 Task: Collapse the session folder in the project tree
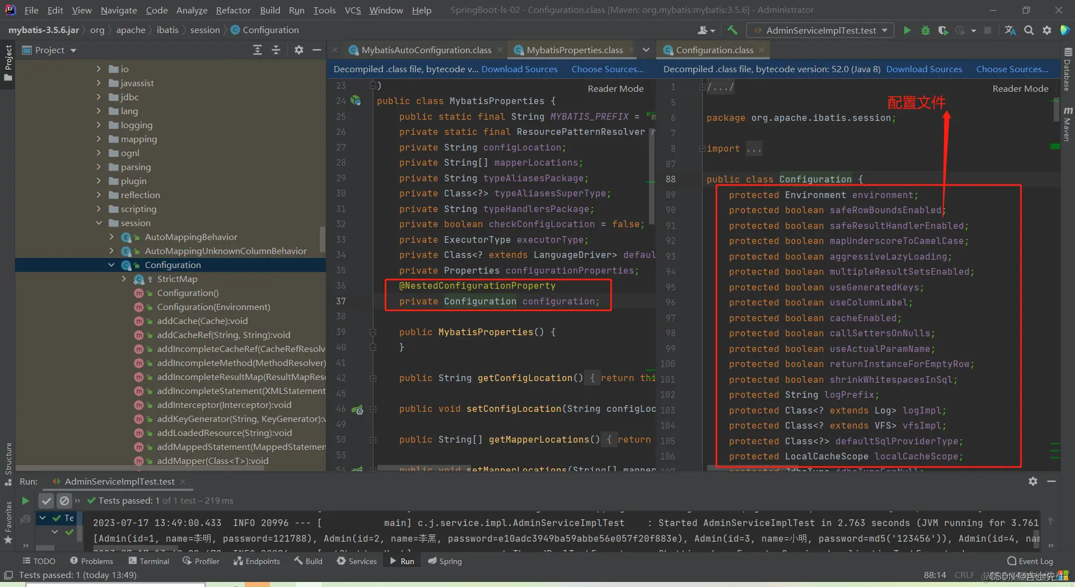(x=99, y=223)
